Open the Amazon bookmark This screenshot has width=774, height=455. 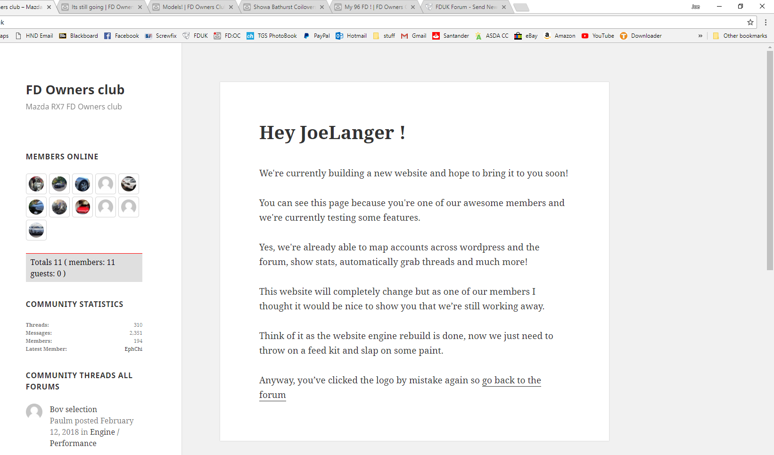click(560, 36)
